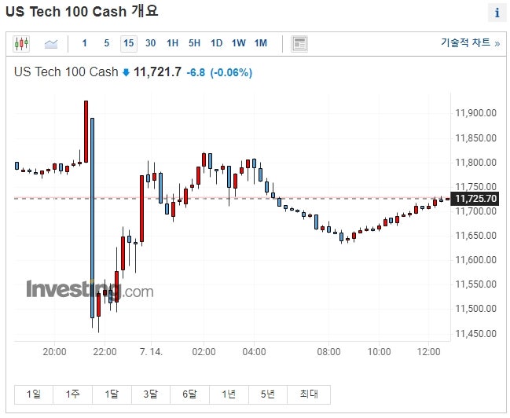Click the 11,721.7 price value
The height and width of the screenshot is (418, 510).
[157, 71]
